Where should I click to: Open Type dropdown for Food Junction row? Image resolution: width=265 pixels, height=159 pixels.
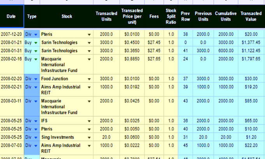(36, 79)
